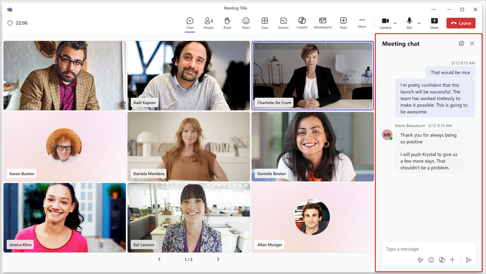Launch Copilot from the meeting toolbar

pos(302,23)
